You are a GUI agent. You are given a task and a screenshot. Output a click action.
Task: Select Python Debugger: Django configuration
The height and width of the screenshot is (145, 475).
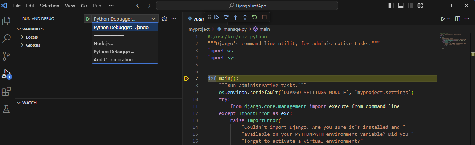point(125,28)
